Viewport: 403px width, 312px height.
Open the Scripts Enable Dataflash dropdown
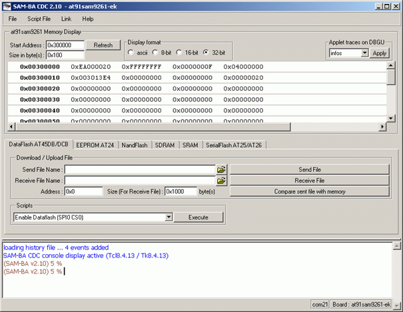pyautogui.click(x=169, y=217)
